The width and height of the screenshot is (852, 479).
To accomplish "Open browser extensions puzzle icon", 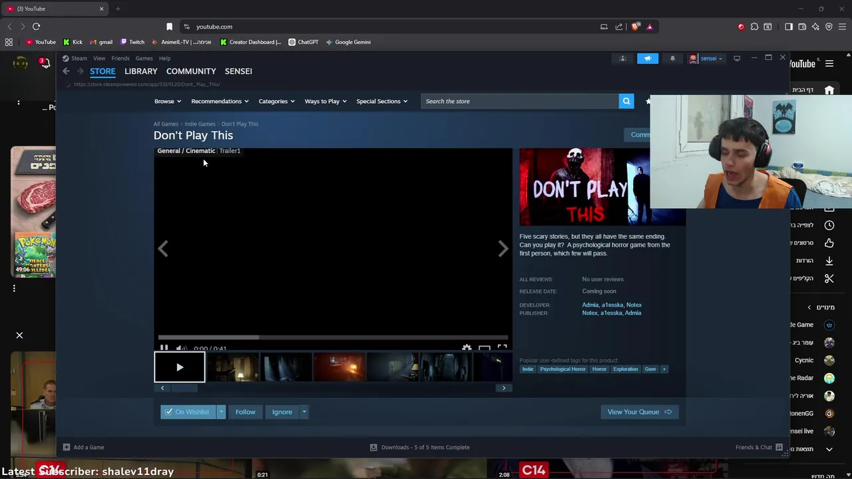I will tap(754, 27).
